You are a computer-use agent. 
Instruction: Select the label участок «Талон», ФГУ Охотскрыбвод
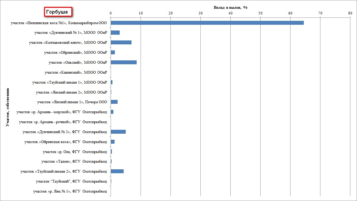pos(74,161)
